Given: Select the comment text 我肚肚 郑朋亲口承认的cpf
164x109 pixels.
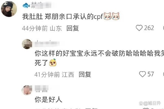Looking at the screenshot, I should (63, 16).
